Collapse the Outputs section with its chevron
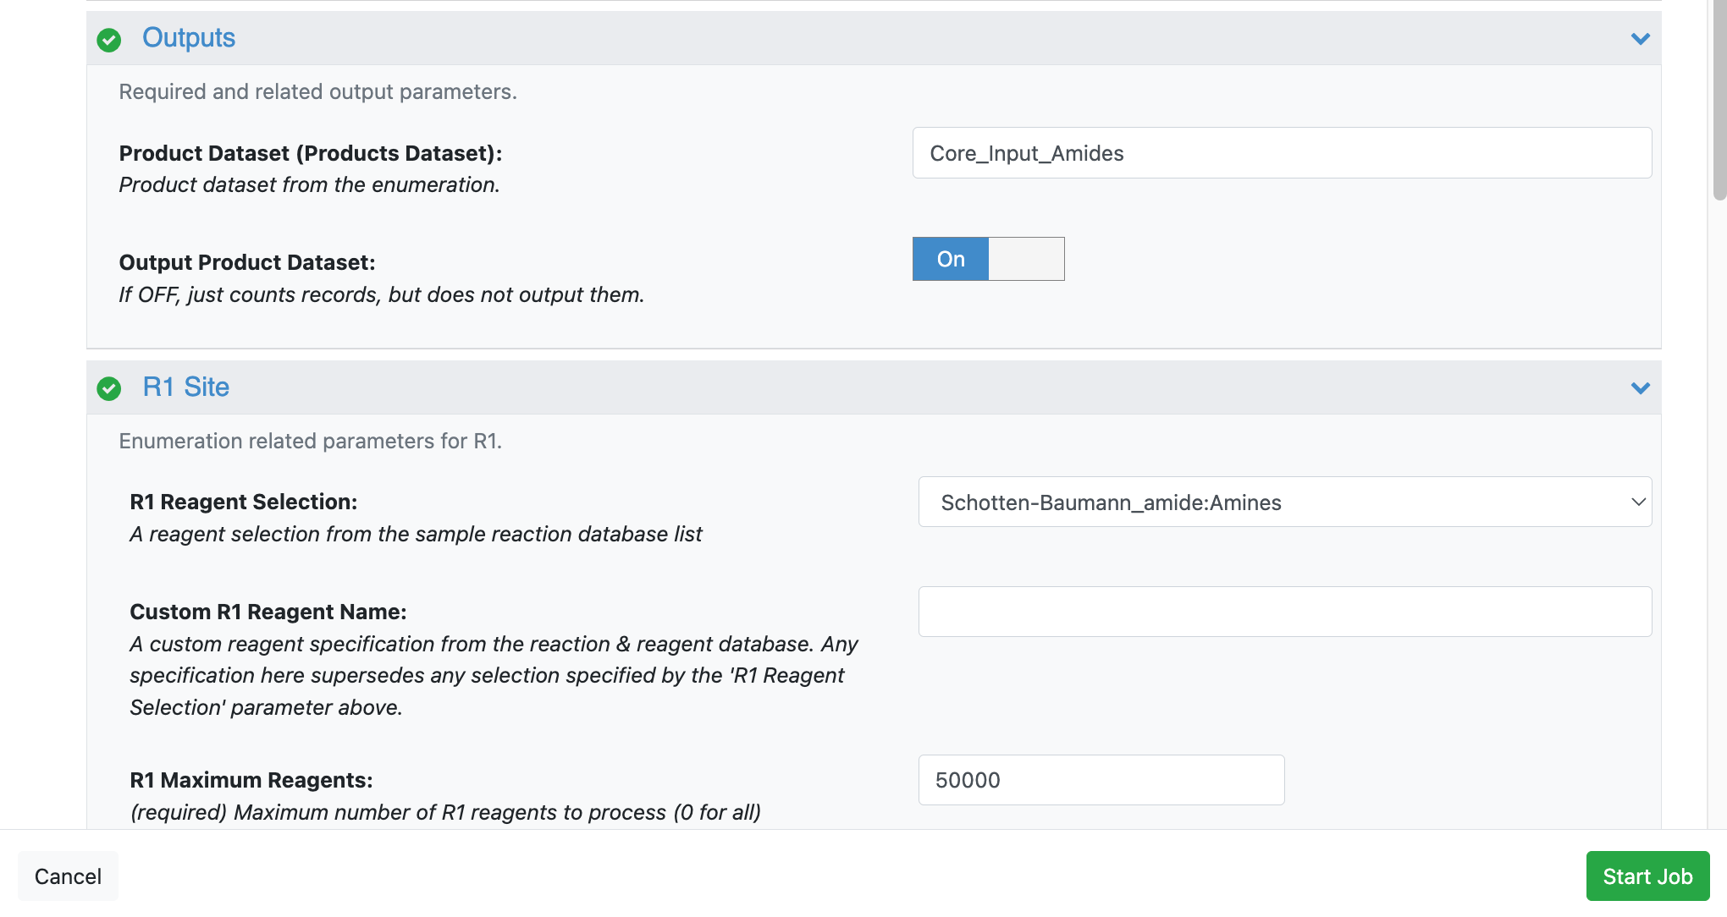Viewport: 1727px width, 917px height. [x=1640, y=39]
